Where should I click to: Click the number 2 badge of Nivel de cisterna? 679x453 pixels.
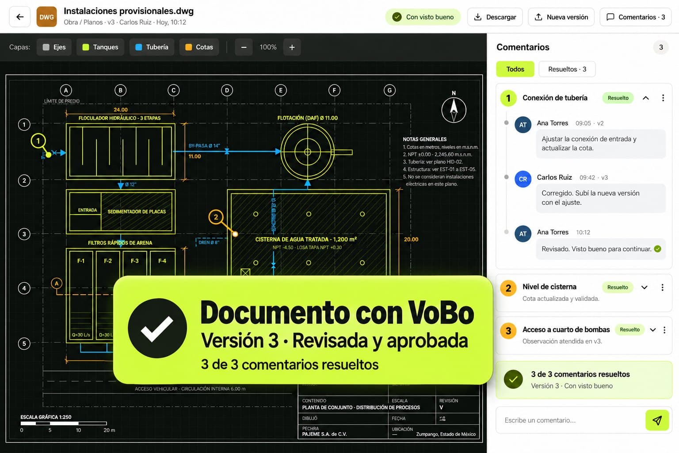(508, 288)
